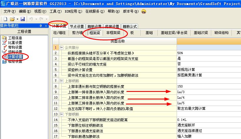This screenshot has height=139, width=241.
Task: Click the 比重设置 icon in navigation tree
Action: pos(4,42)
